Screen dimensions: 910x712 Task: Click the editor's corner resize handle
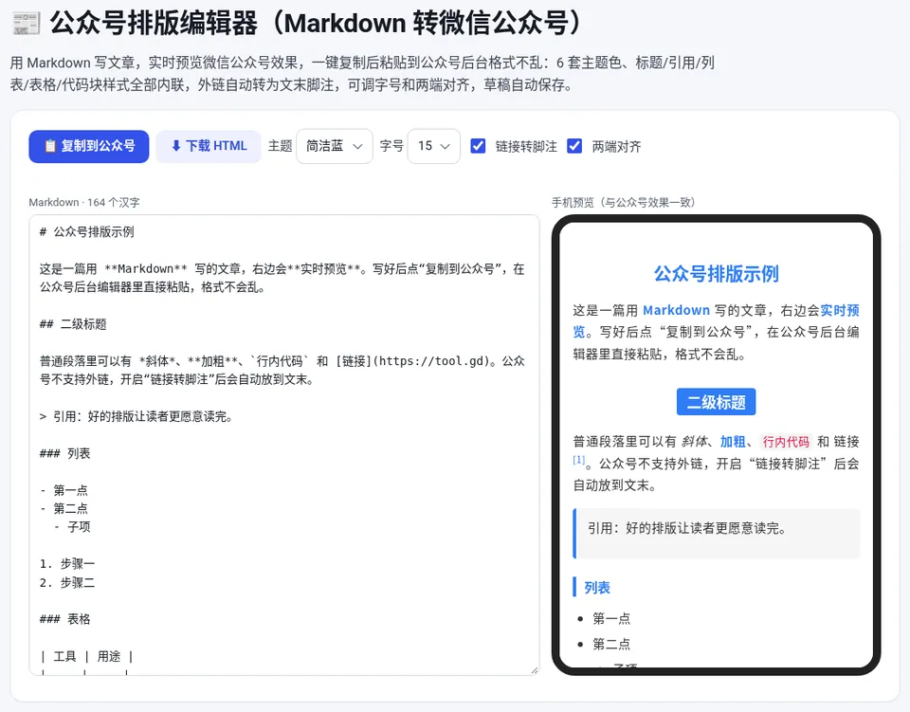pyautogui.click(x=534, y=669)
